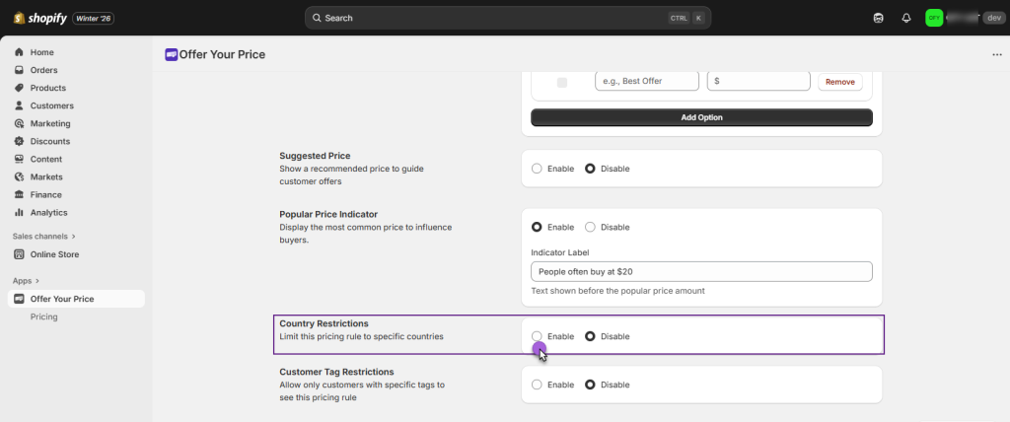The image size is (1010, 422).
Task: Open the Pricing sub-menu item
Action: [43, 316]
